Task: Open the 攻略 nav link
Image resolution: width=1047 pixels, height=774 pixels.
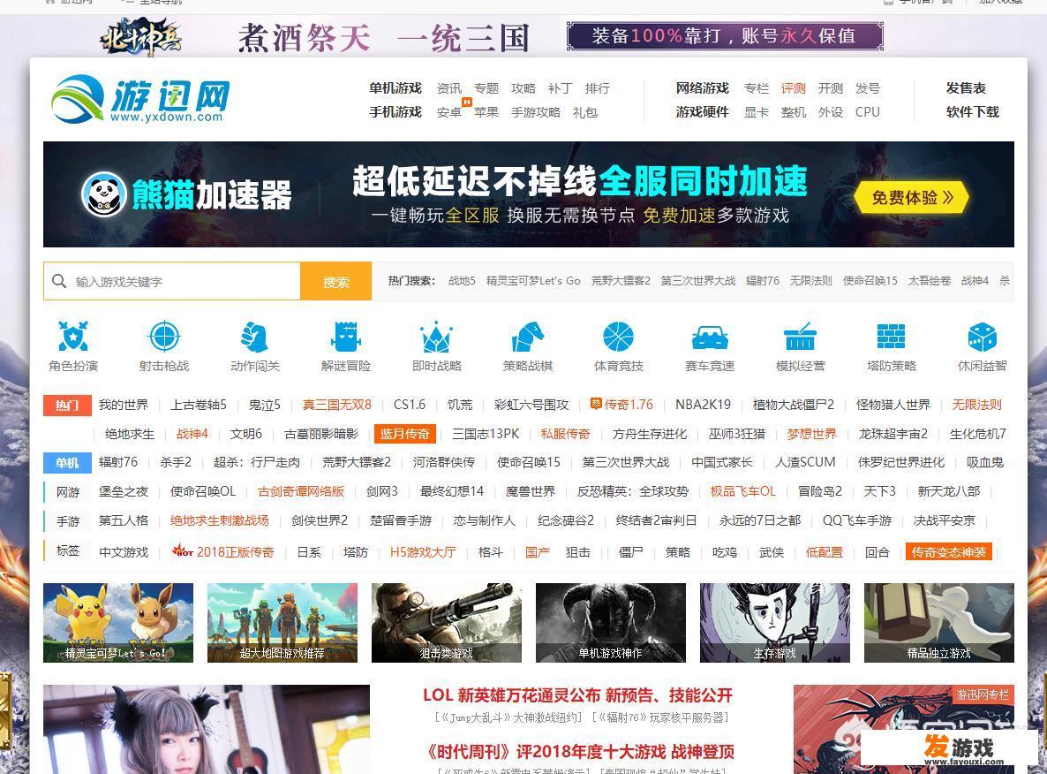Action: coord(523,88)
